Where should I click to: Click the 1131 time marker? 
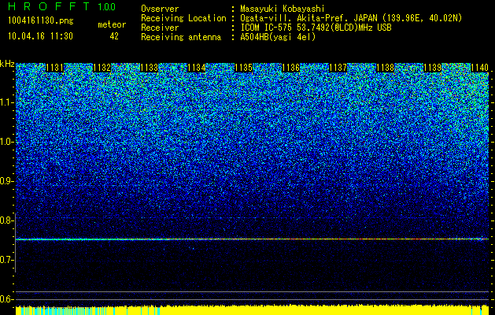click(54, 68)
